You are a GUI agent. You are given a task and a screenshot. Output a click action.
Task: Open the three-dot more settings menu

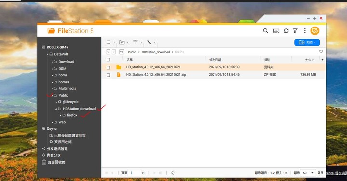coord(305,31)
